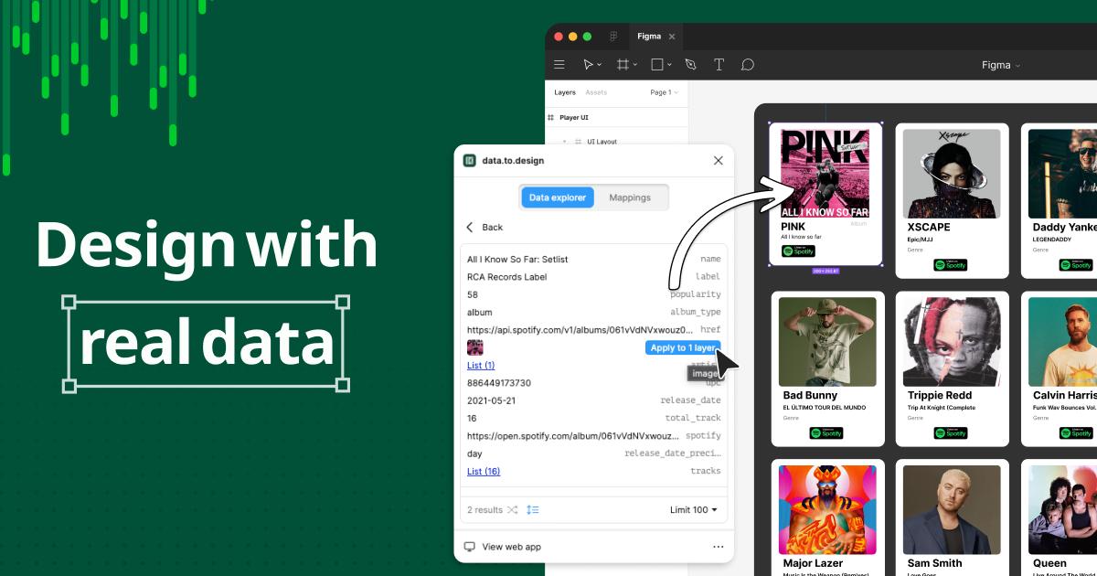The height and width of the screenshot is (576, 1097).
Task: Switch to Data explorer tab
Action: 558,197
